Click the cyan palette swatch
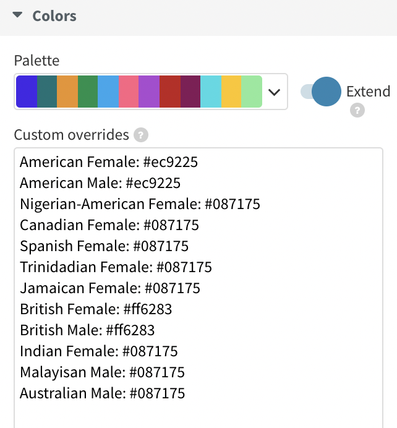The height and width of the screenshot is (428, 397). (210, 92)
